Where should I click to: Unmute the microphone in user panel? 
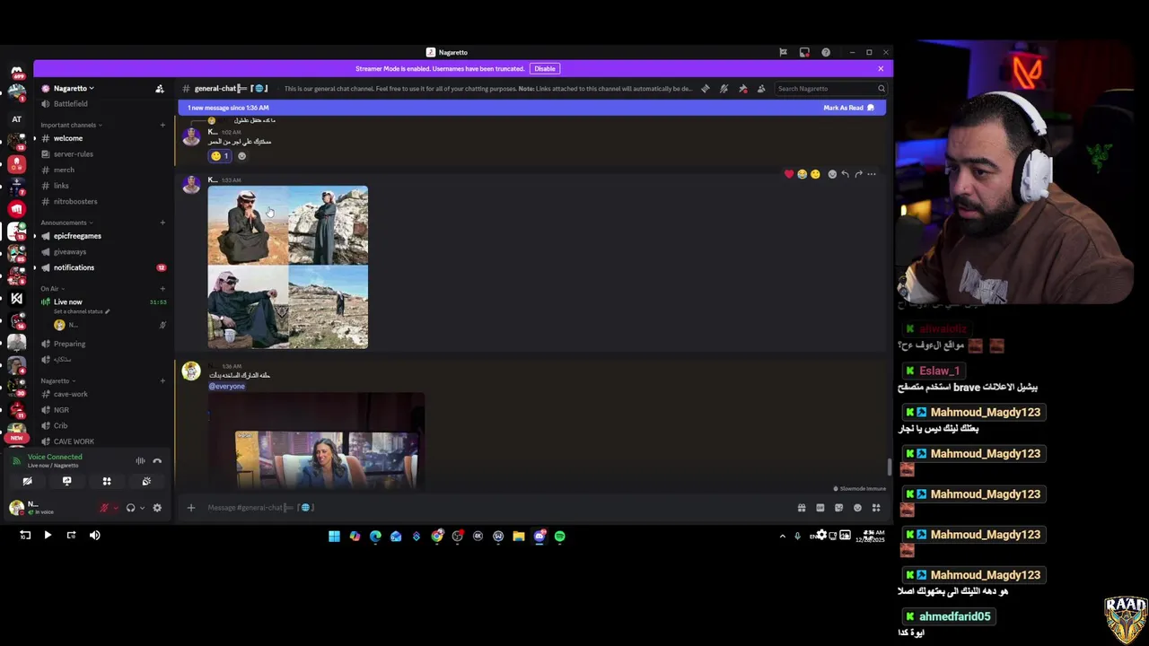(x=104, y=508)
